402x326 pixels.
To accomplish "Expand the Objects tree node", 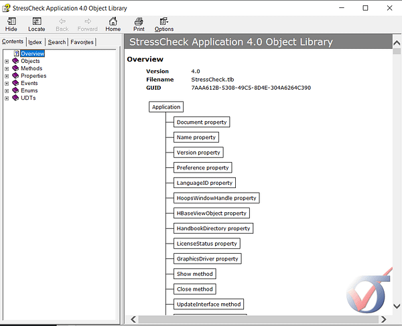I will tap(7, 61).
